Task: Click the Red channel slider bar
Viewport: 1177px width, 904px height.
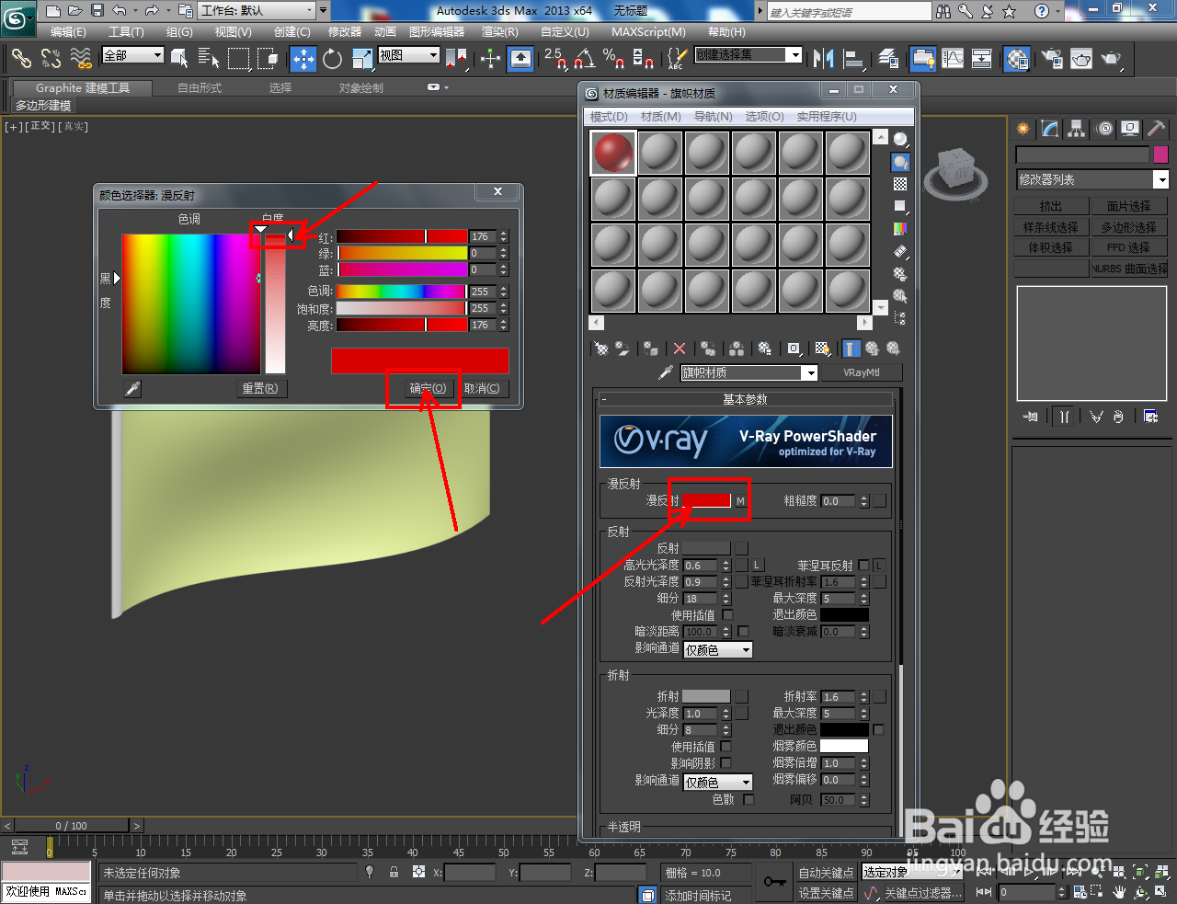Action: coord(402,236)
